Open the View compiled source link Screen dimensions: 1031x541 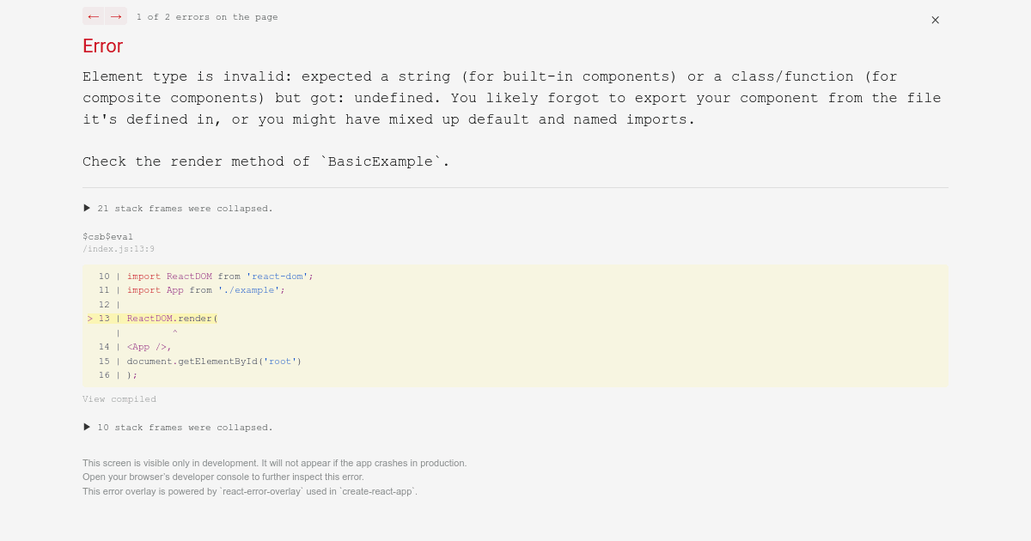tap(119, 398)
